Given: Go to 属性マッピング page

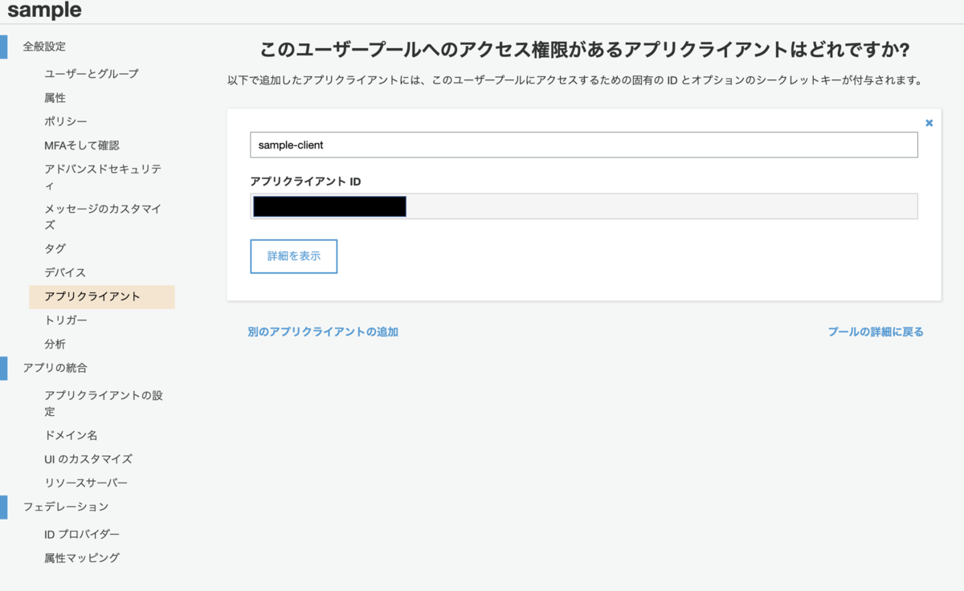Looking at the screenshot, I should pos(82,558).
